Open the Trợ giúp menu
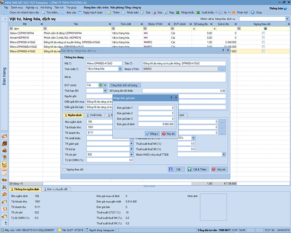This screenshot has height=233, width=291. click(71, 7)
